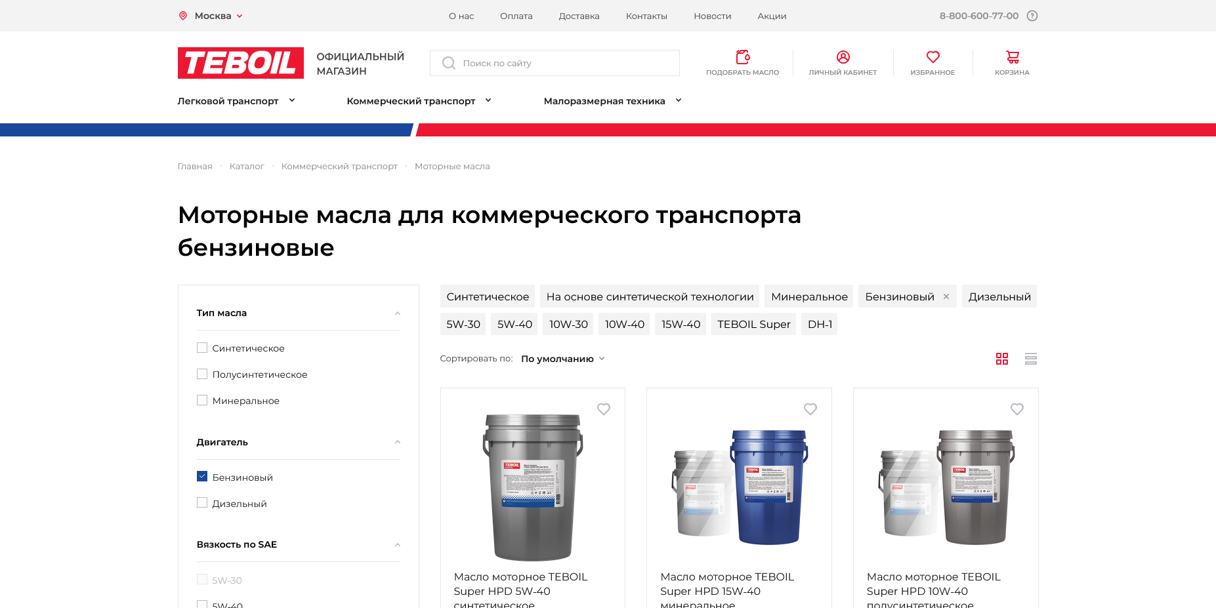
Task: Select the '5W-30' tag
Action: click(x=463, y=324)
